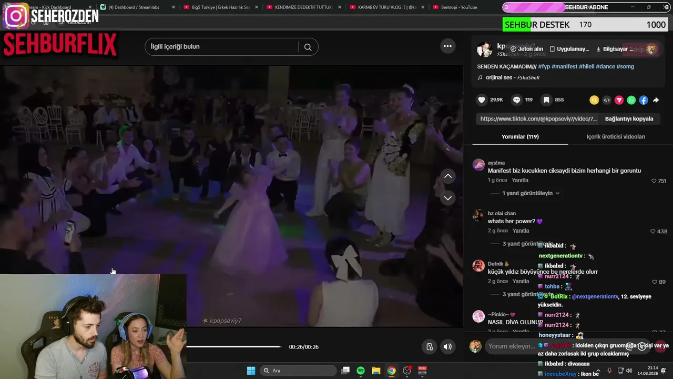The width and height of the screenshot is (673, 379).
Task: Switch to the Yorumlar (119) tab
Action: tap(520, 137)
